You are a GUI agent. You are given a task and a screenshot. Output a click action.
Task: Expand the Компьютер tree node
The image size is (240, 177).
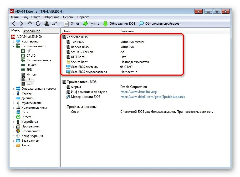pyautogui.click(x=13, y=41)
